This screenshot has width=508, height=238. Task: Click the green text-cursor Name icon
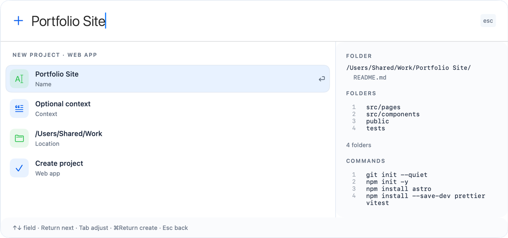click(x=19, y=79)
